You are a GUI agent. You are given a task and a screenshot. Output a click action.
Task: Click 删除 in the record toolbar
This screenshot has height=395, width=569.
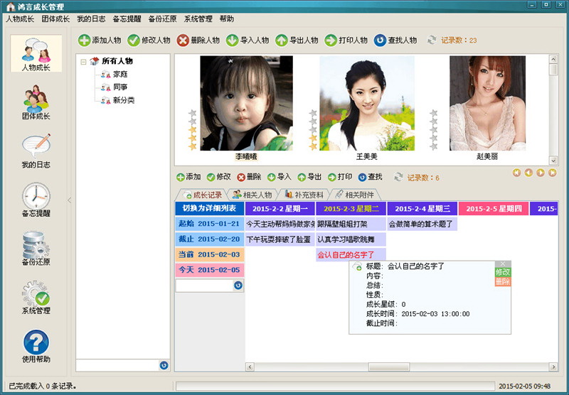coord(250,177)
